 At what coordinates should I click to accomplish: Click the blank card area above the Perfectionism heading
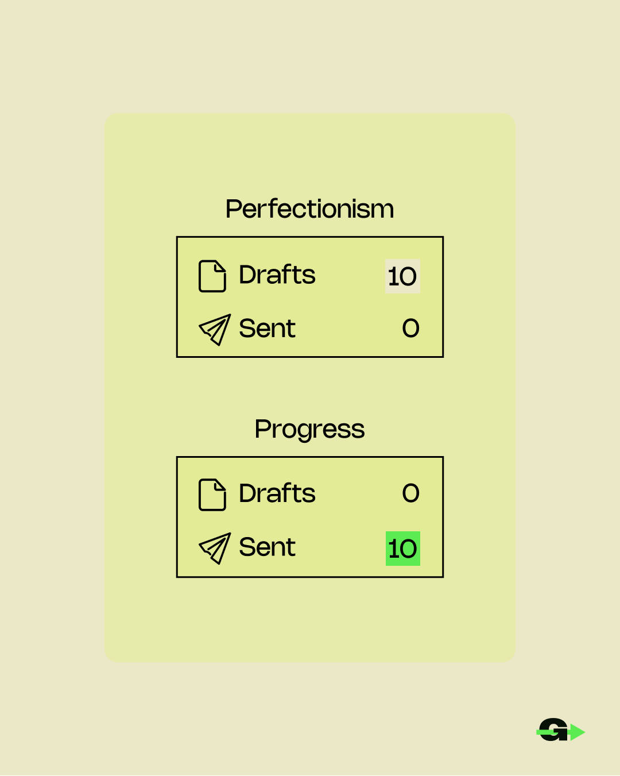pyautogui.click(x=310, y=154)
